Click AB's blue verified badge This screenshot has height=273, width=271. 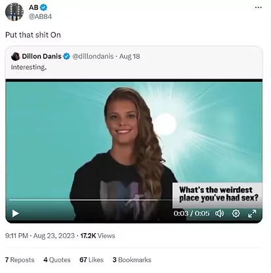[44, 7]
